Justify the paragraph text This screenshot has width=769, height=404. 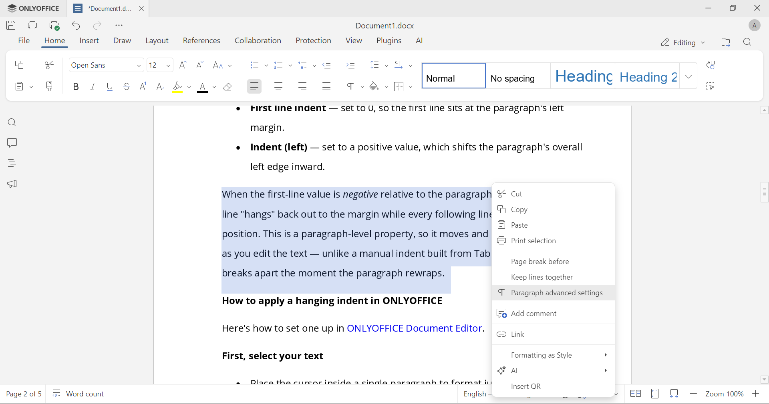(327, 86)
